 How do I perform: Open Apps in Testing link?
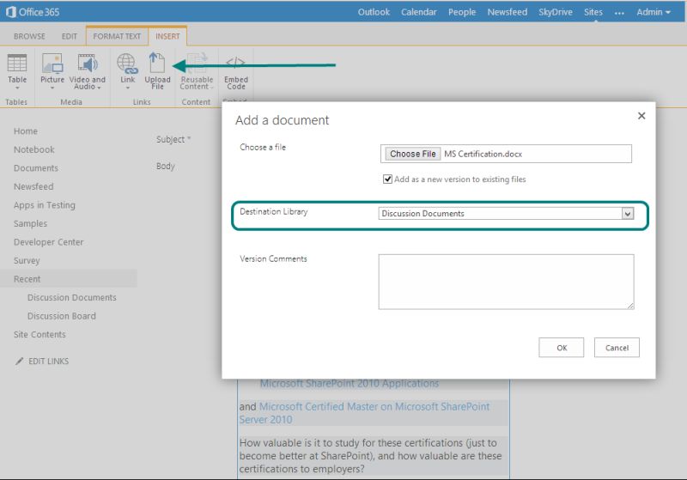[45, 205]
